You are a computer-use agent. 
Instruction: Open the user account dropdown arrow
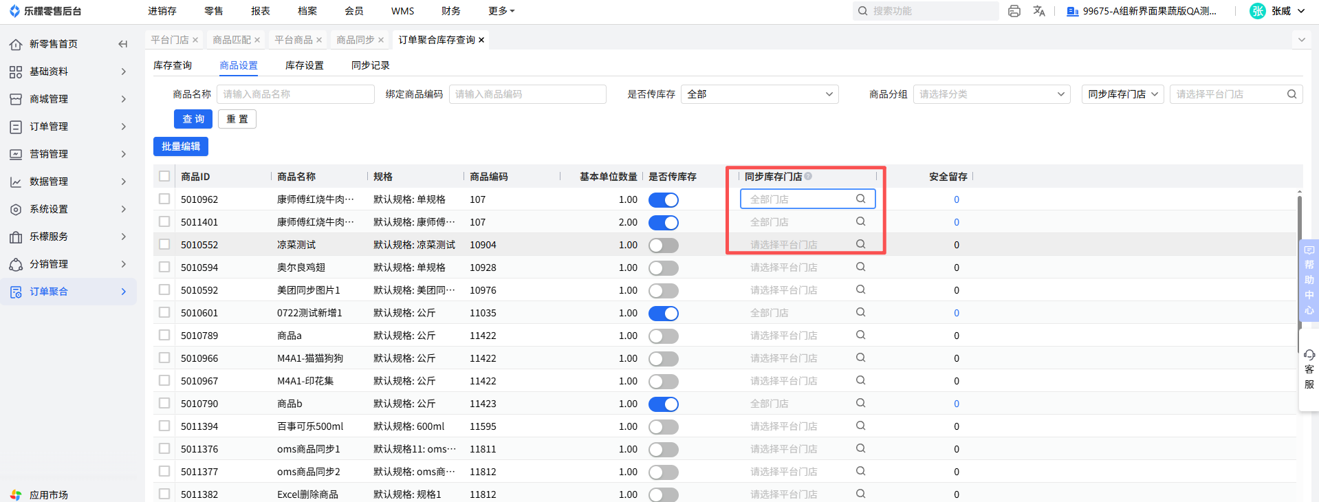pos(1301,11)
